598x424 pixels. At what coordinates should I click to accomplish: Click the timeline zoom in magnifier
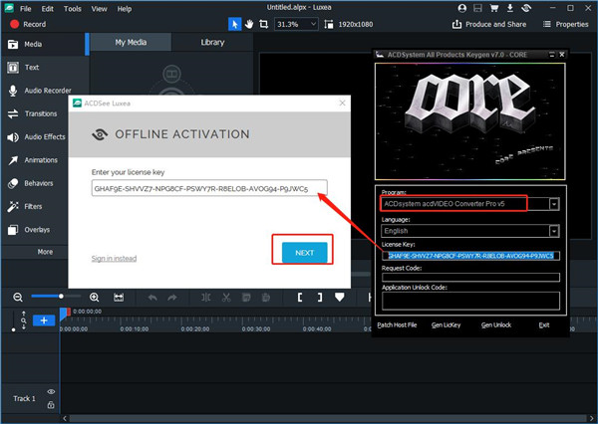point(94,298)
